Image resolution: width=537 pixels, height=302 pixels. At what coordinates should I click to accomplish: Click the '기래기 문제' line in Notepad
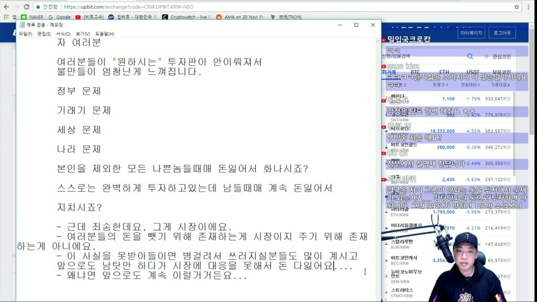(84, 110)
